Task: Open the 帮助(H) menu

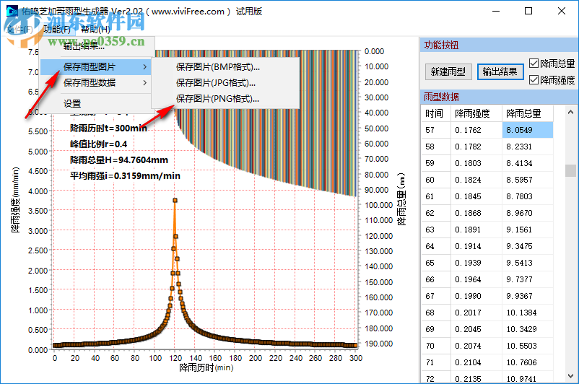Action: click(x=95, y=29)
